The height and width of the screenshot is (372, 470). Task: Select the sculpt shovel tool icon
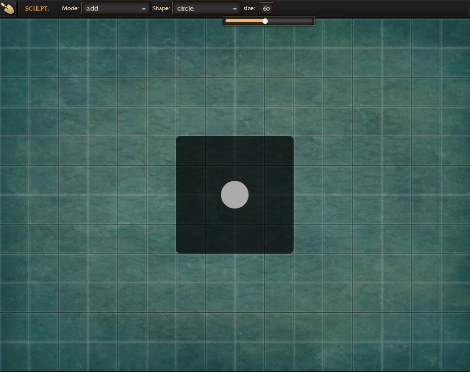point(7,8)
